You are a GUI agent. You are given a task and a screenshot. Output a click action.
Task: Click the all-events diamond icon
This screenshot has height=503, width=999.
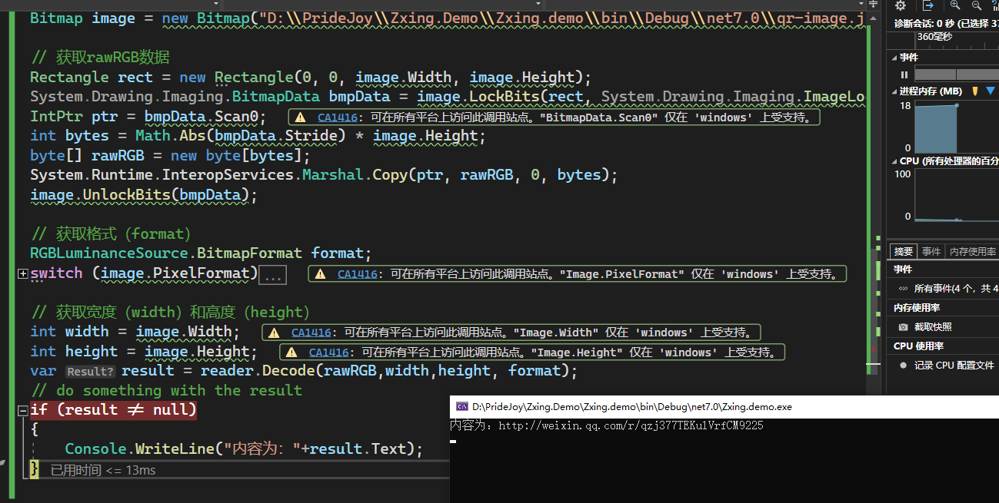tap(903, 289)
